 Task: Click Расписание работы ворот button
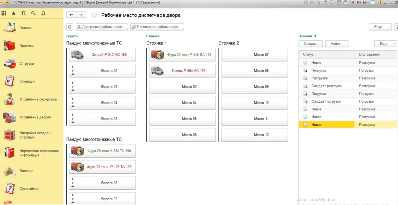tap(157, 27)
